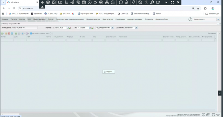This screenshot has width=223, height=117.
Task: Select the brush drawing tool icon
Action: [152, 2]
